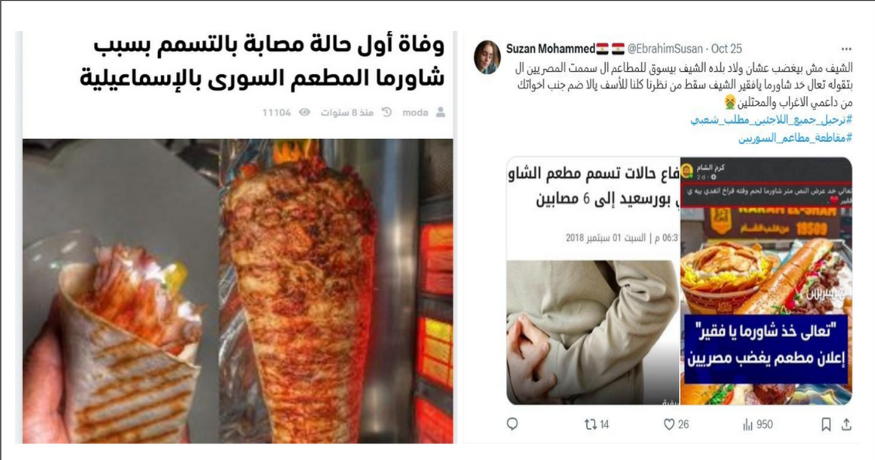Image resolution: width=875 pixels, height=460 pixels.
Task: Click the article clock time icon
Action: click(x=386, y=113)
